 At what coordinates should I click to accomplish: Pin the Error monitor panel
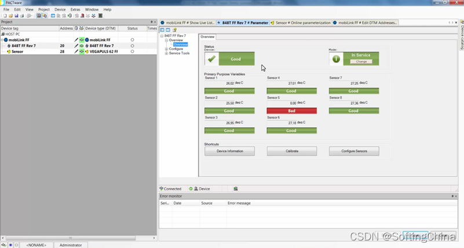(x=455, y=197)
